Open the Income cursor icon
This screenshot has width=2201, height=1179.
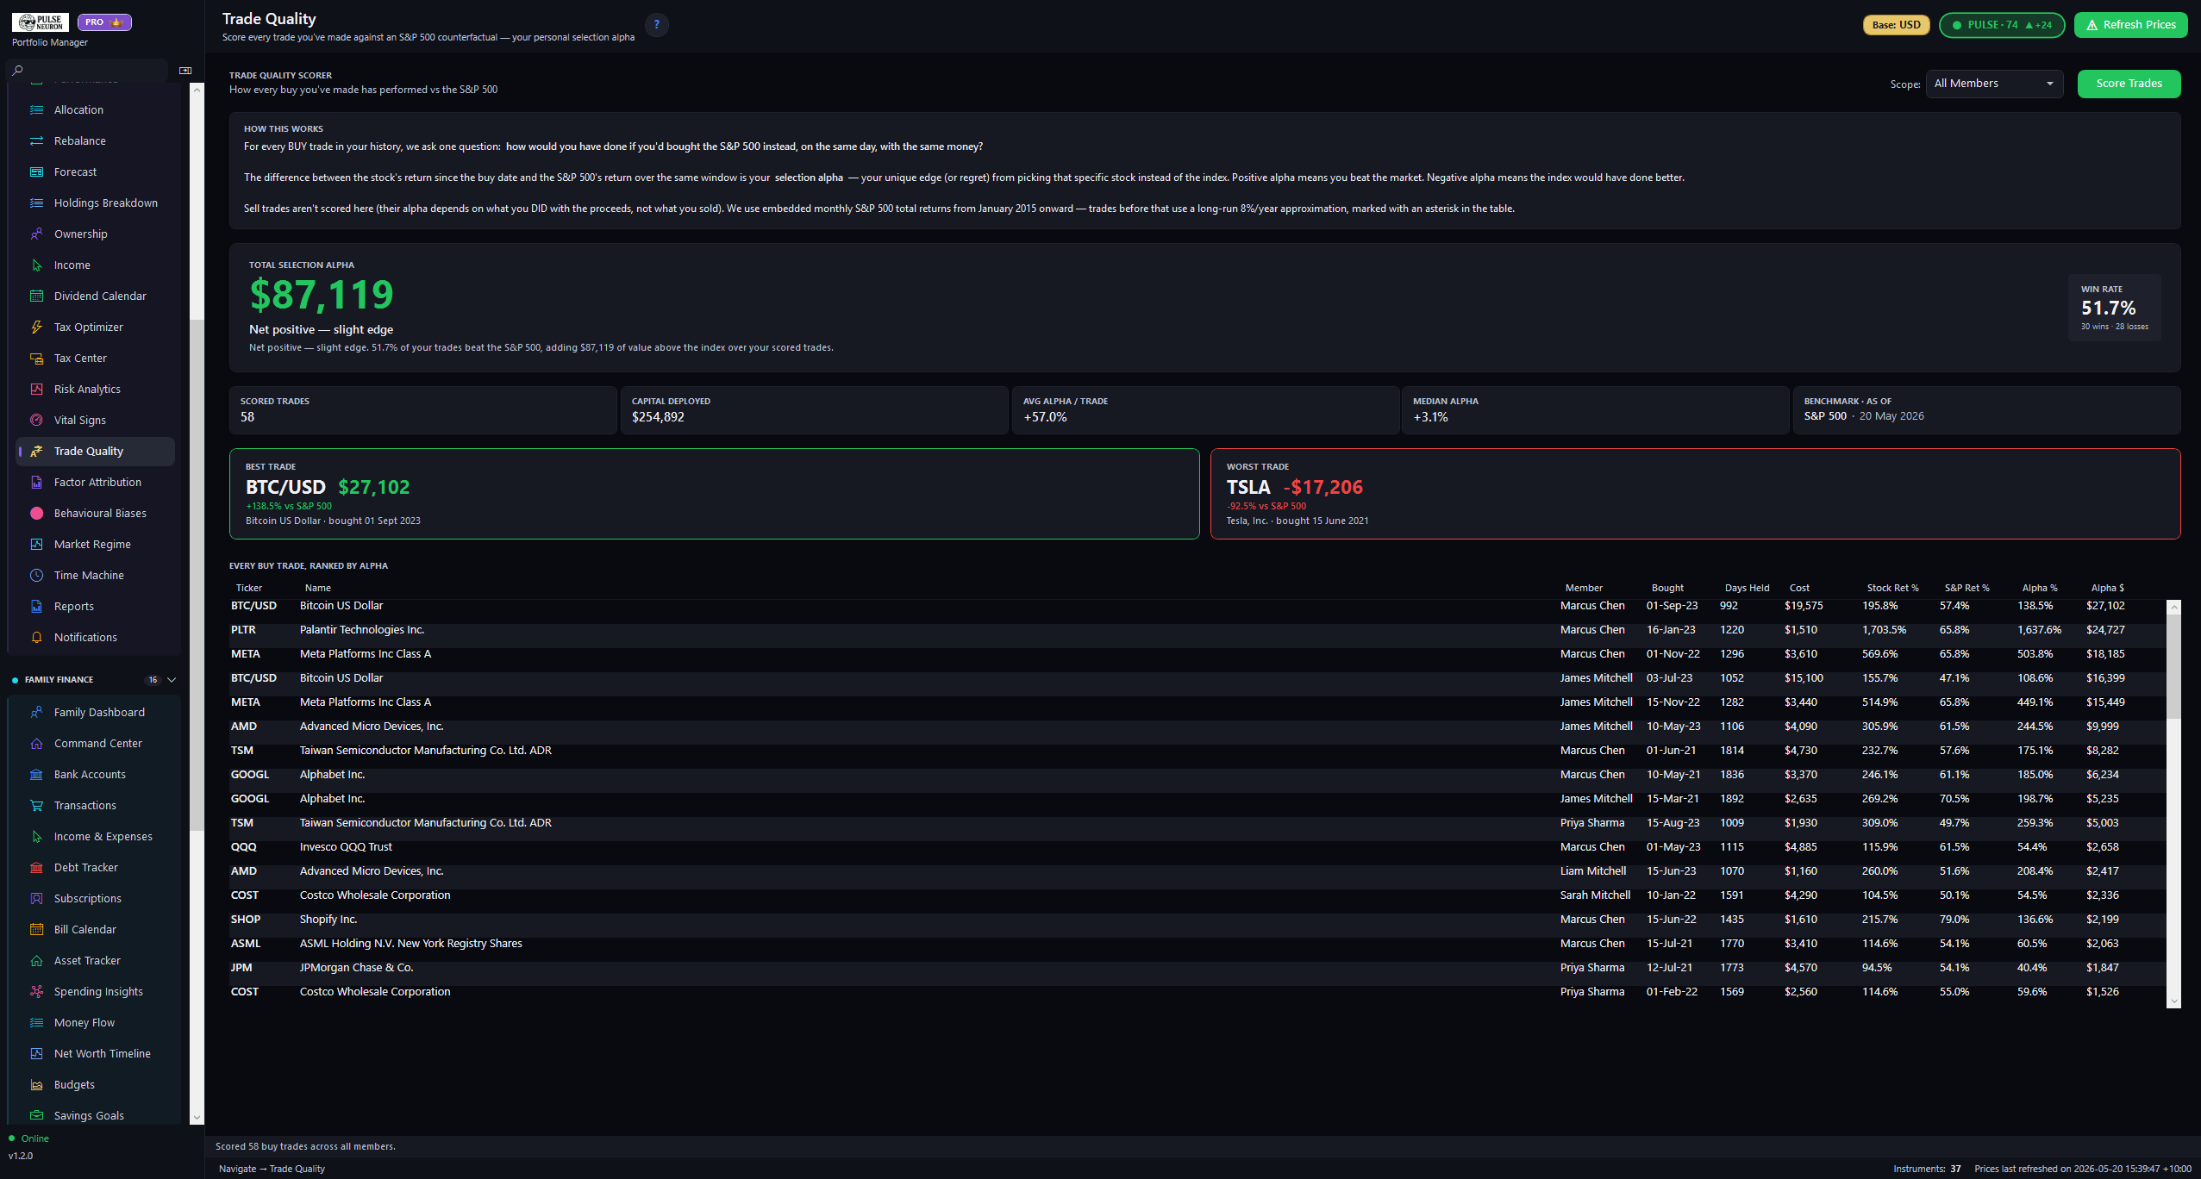36,265
